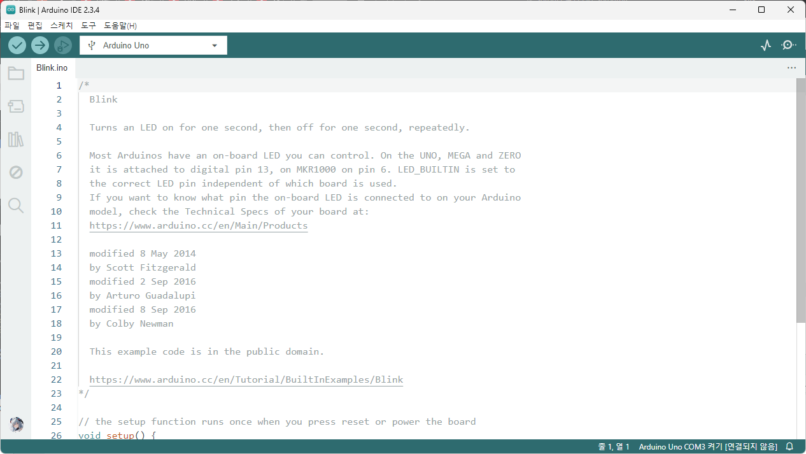This screenshot has height=454, width=806.
Task: Click the Arduino IDE title bar logo
Action: coord(11,10)
